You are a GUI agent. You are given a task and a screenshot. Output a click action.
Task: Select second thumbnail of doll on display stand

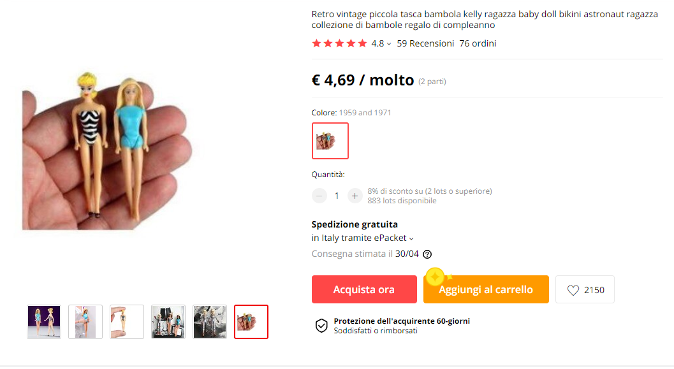85,322
